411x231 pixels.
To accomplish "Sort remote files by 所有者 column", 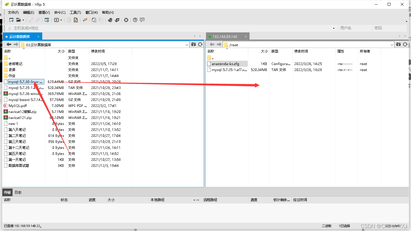I will 369,51.
